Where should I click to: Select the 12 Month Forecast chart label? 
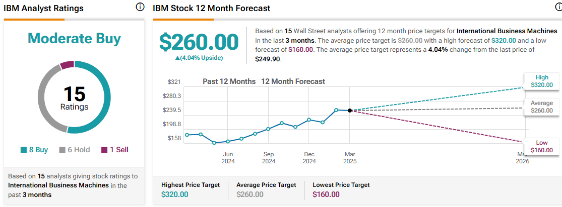tap(293, 81)
